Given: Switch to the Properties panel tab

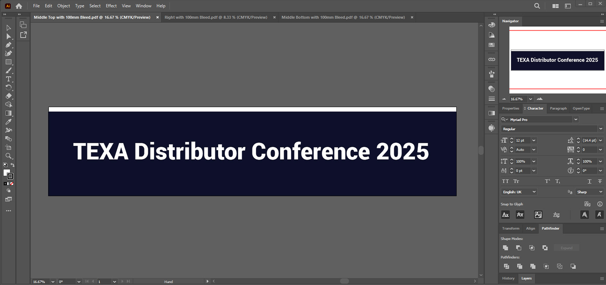Looking at the screenshot, I should [510, 108].
